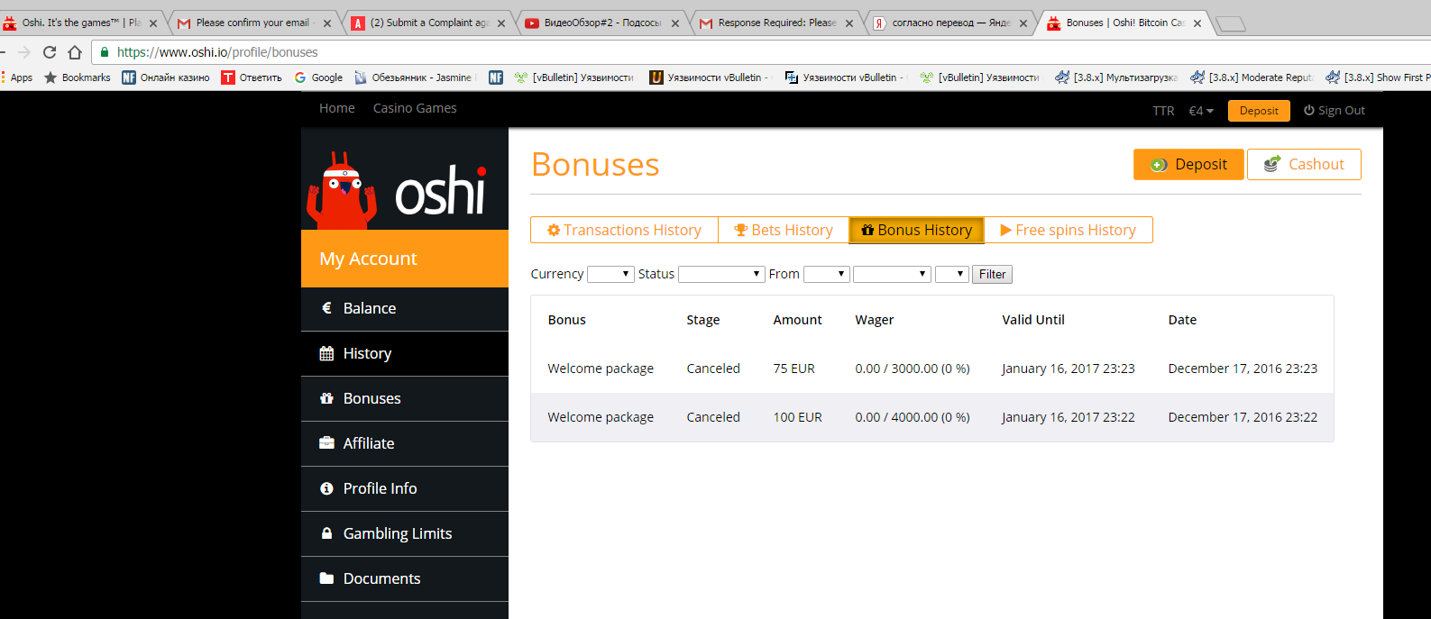1431x619 pixels.
Task: Click the secure padlock in address bar
Action: (105, 52)
